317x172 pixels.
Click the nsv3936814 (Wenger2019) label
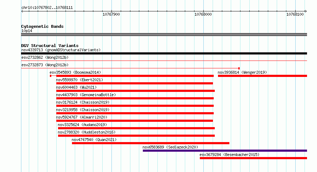pos(242,72)
